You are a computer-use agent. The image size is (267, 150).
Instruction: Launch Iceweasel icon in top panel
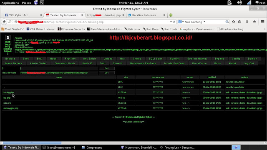pyautogui.click(x=36, y=2)
